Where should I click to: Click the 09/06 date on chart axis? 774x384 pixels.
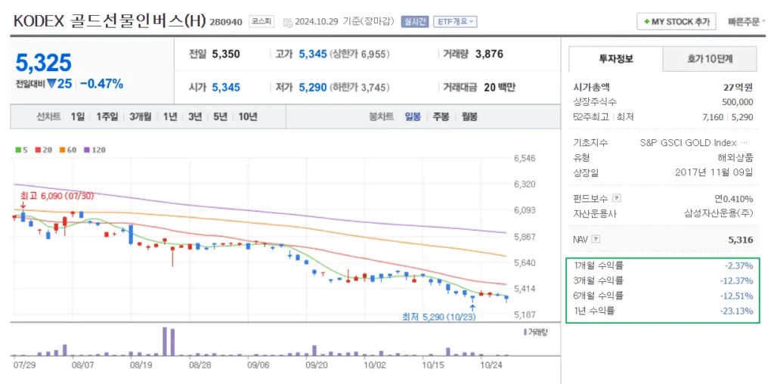point(257,366)
